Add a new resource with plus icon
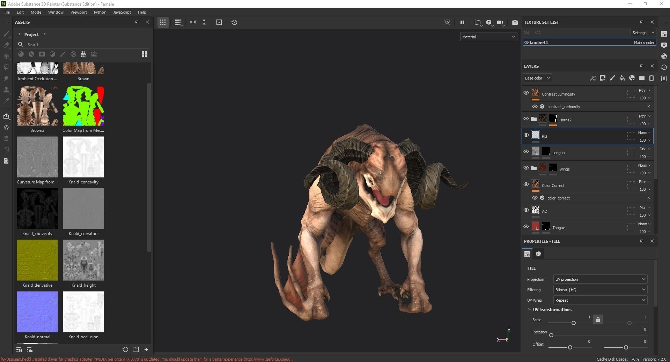 (x=146, y=349)
